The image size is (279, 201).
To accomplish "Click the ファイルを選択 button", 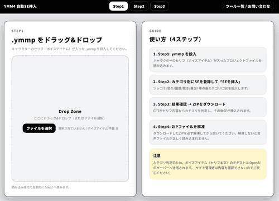I will (x=39, y=128).
